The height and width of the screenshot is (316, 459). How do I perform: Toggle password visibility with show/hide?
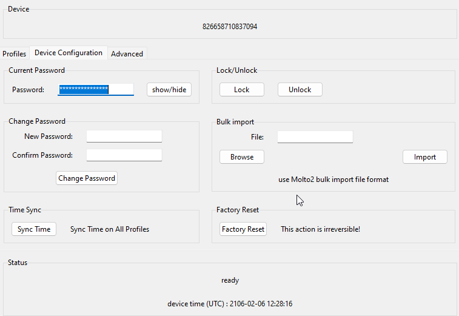click(x=169, y=90)
